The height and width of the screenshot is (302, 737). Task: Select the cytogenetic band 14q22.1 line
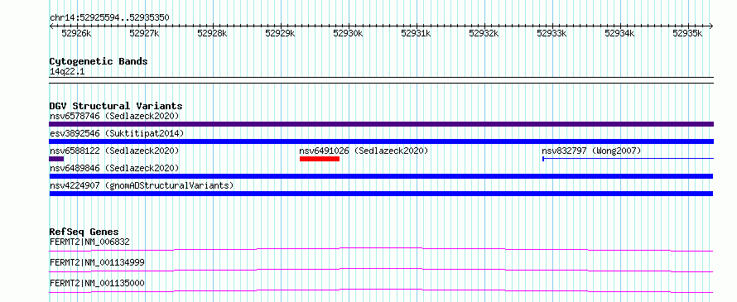point(381,80)
